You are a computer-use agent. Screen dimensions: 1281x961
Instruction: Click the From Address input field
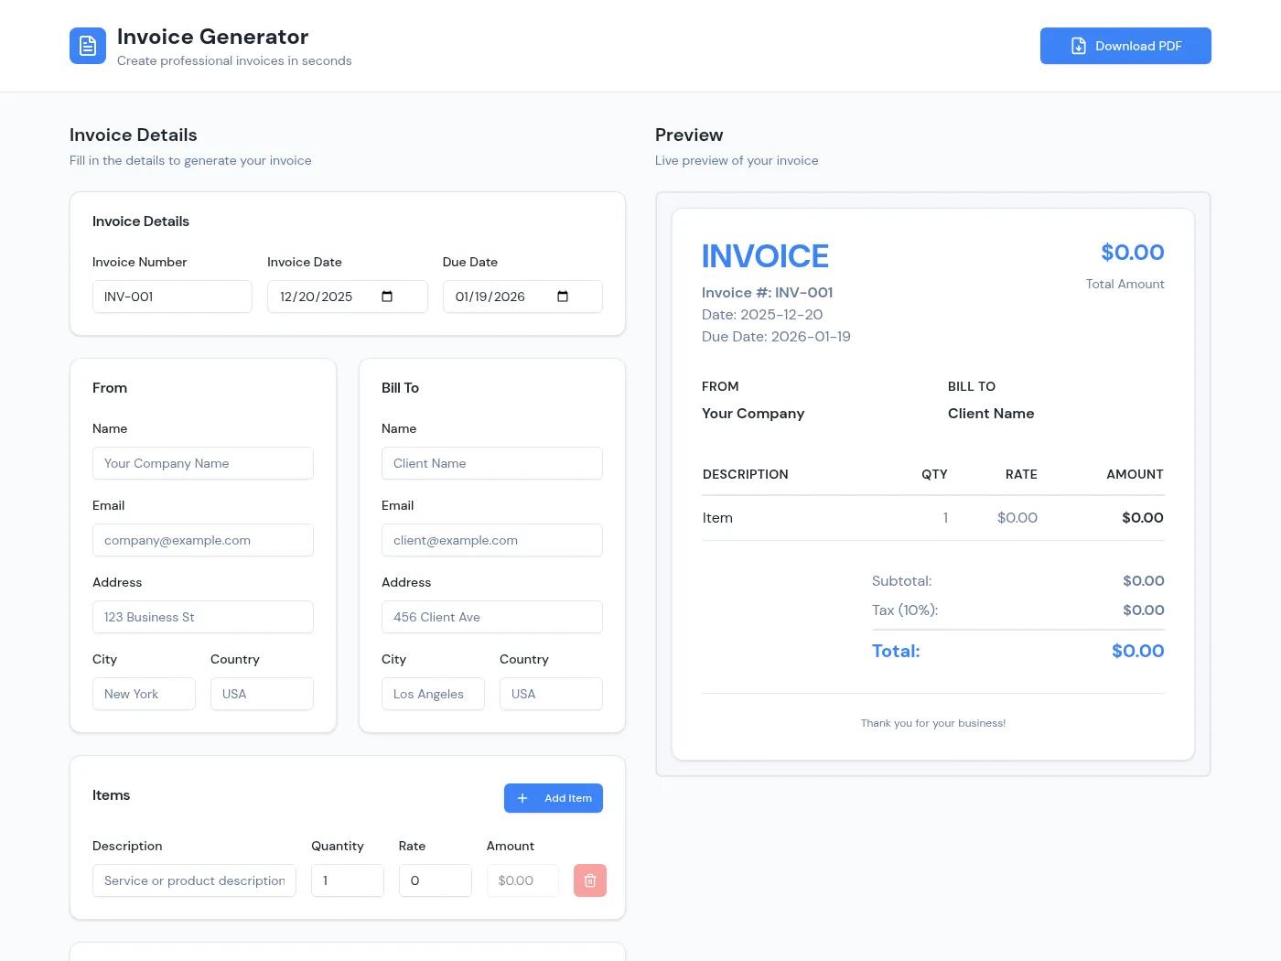click(203, 617)
